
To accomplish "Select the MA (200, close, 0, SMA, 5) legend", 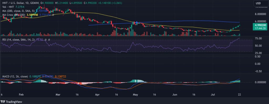I will 18,11.
